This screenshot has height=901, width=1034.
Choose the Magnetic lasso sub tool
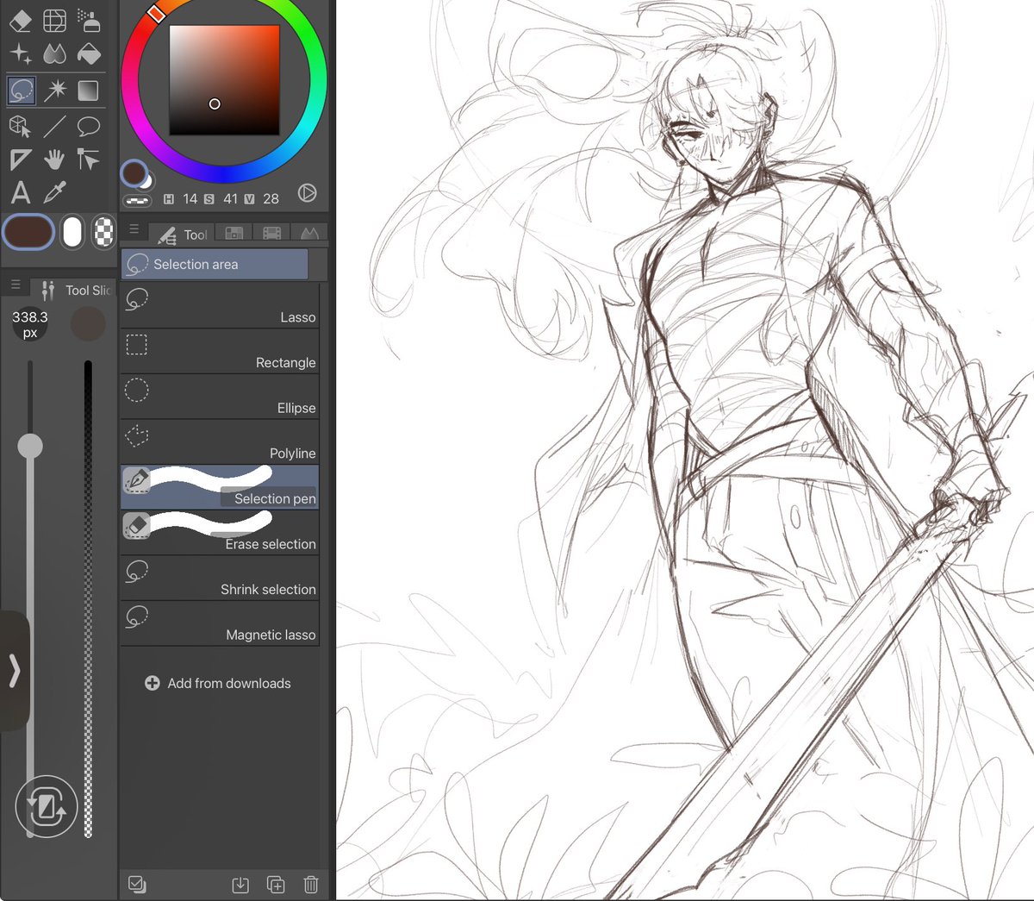click(x=220, y=623)
